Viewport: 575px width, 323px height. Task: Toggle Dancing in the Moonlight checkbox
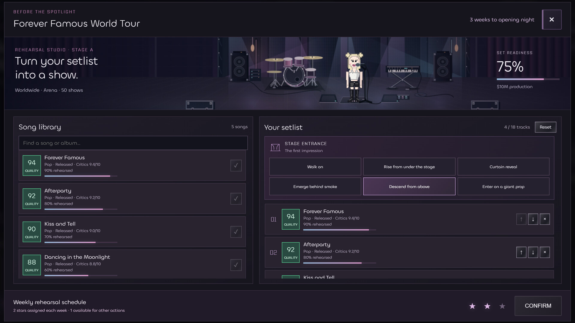pos(236,265)
